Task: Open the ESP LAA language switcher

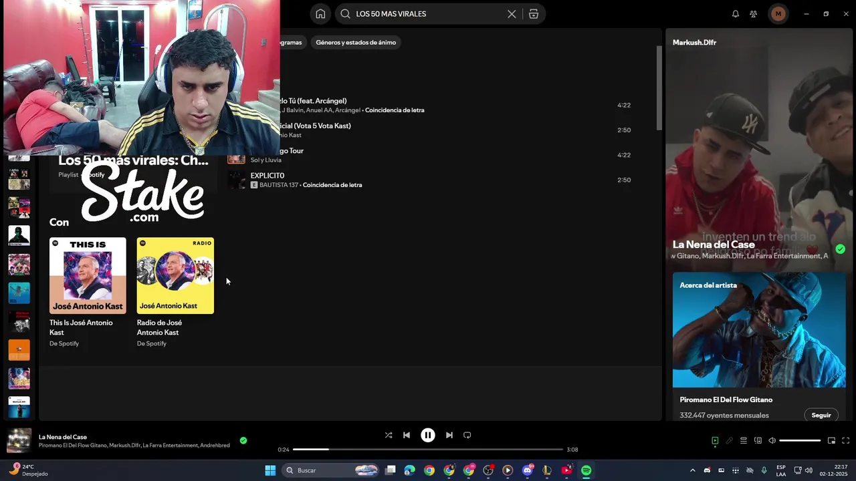Action: 781,470
